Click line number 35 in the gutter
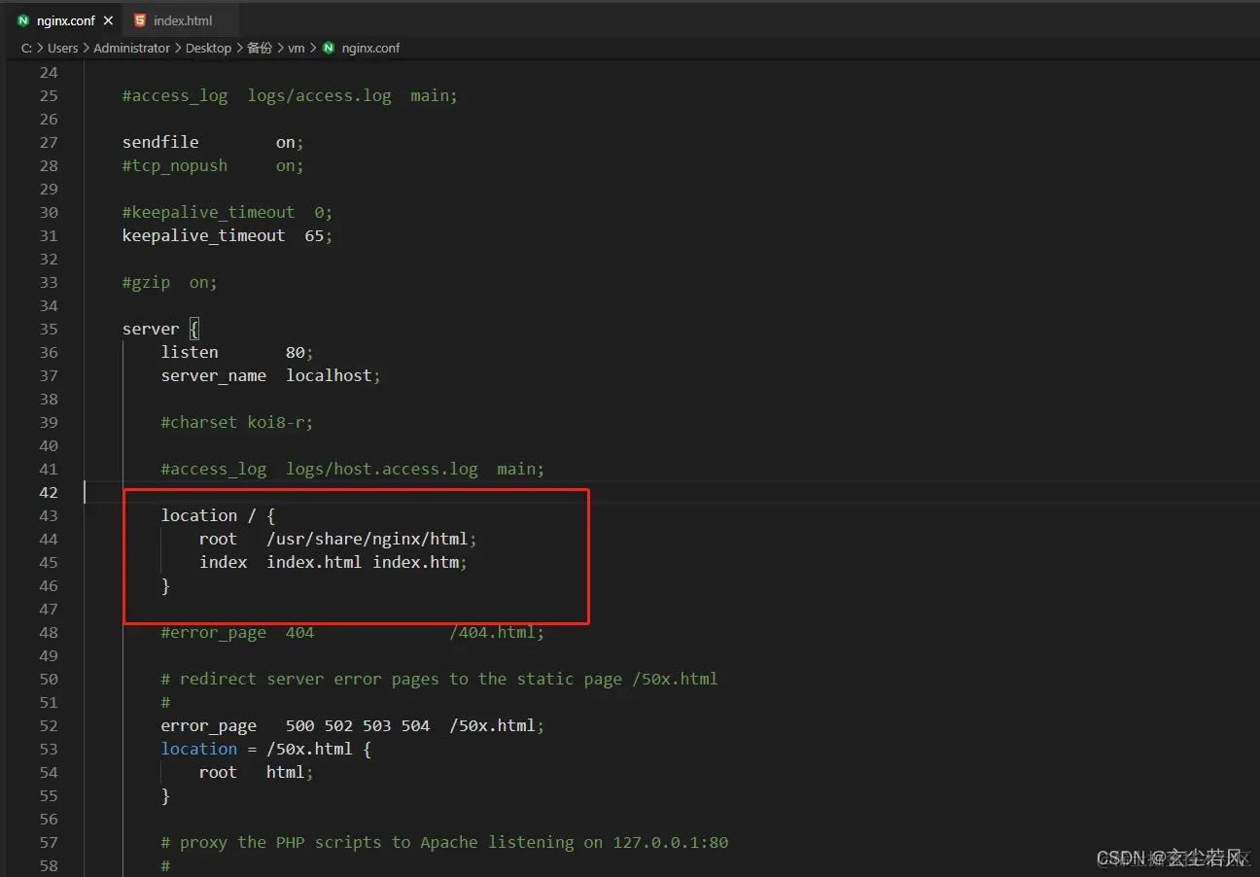The width and height of the screenshot is (1260, 877). tap(49, 329)
